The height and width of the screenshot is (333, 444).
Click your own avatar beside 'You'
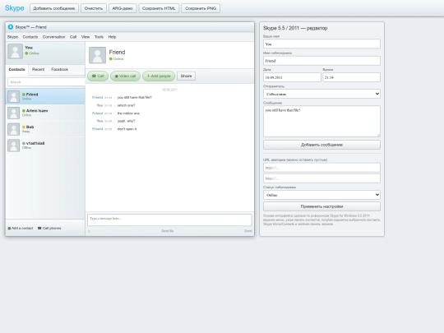click(x=15, y=51)
